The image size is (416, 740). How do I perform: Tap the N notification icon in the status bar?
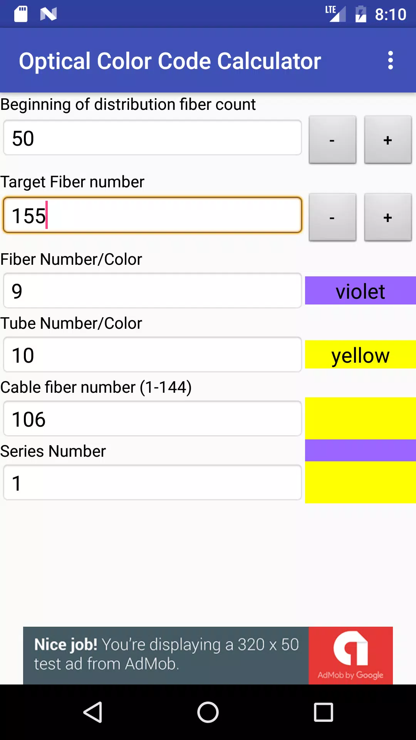(x=49, y=14)
